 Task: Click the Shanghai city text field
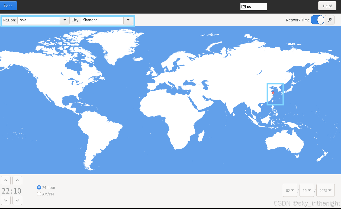click(x=102, y=20)
